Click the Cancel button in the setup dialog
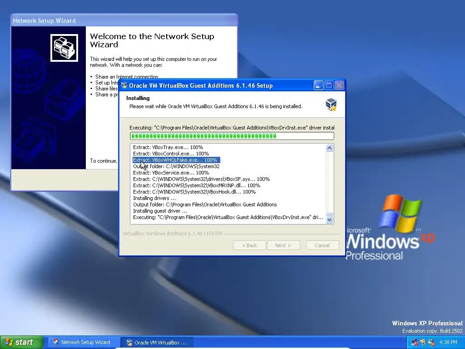Screen dimensions: 465x349 [322, 245]
